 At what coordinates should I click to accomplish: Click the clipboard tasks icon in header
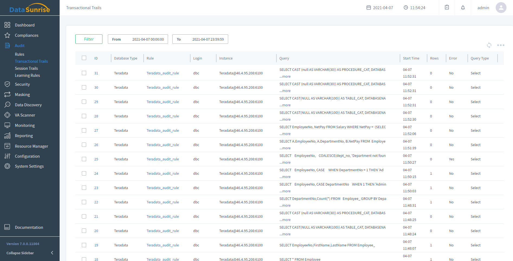click(447, 8)
